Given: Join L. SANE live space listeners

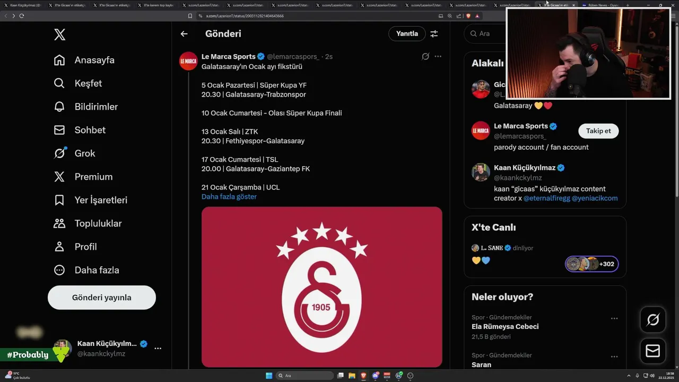Looking at the screenshot, I should pyautogui.click(x=591, y=264).
